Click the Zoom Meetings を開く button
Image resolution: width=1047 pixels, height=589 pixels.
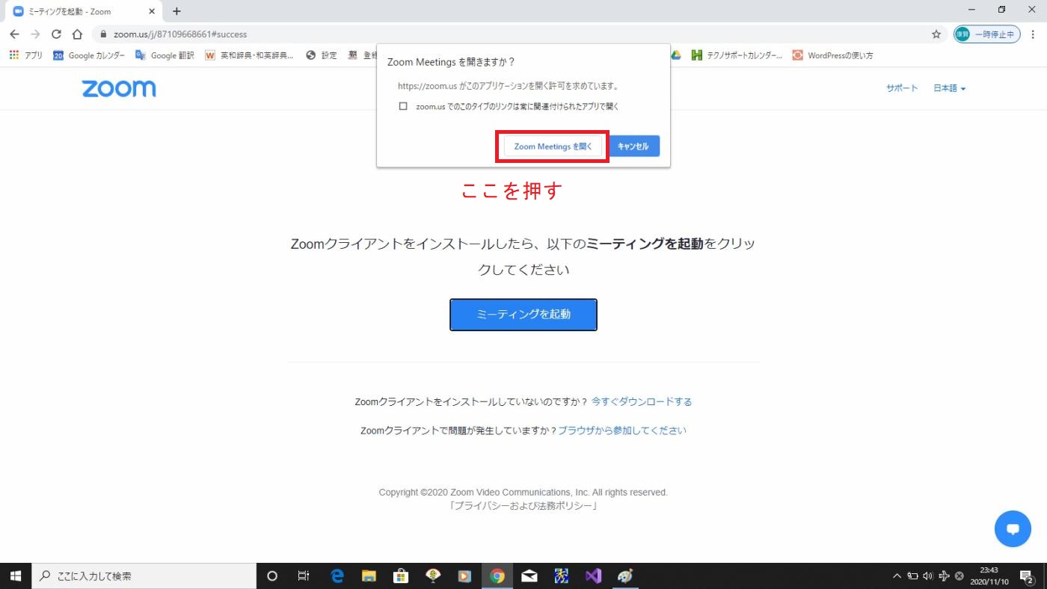tap(553, 147)
